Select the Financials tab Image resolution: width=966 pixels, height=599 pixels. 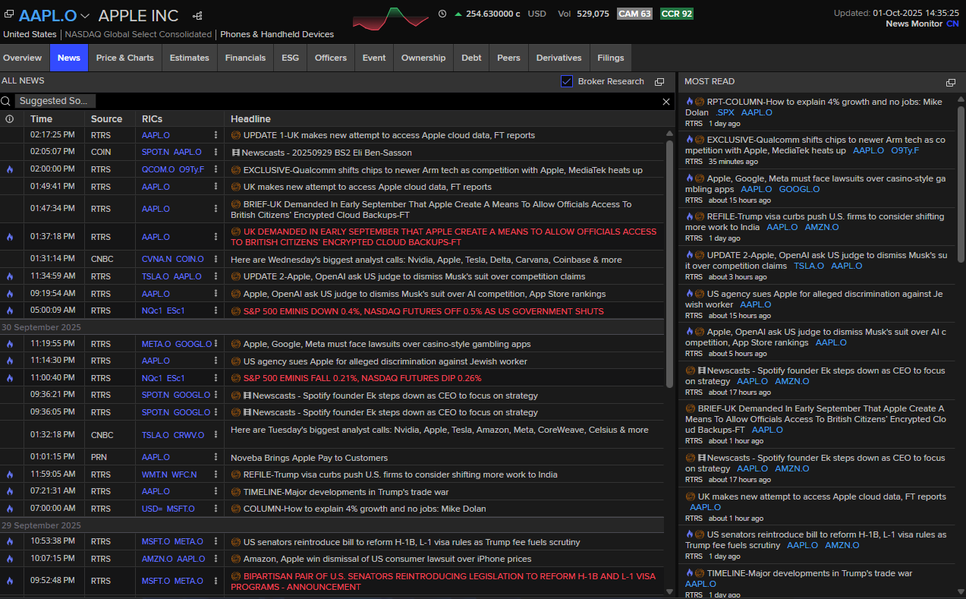point(246,58)
